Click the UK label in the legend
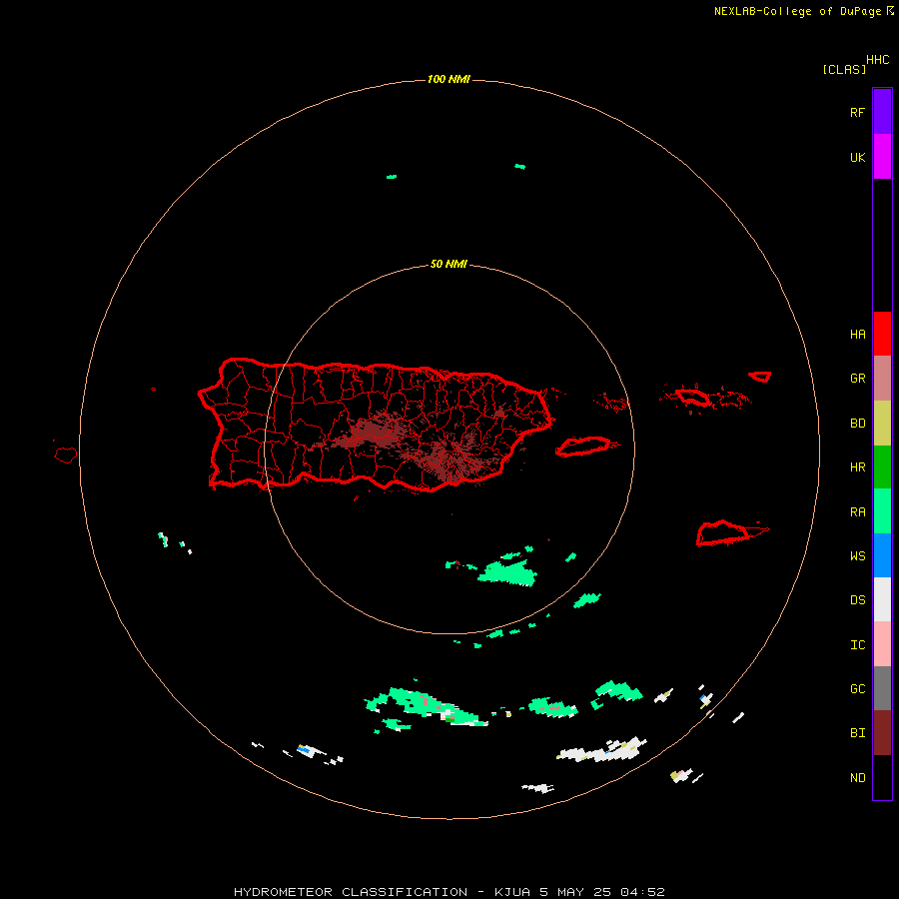Screen dimensions: 899x899 pyautogui.click(x=857, y=157)
